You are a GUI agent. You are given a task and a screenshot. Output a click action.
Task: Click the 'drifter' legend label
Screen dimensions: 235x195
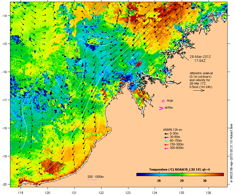point(169,108)
